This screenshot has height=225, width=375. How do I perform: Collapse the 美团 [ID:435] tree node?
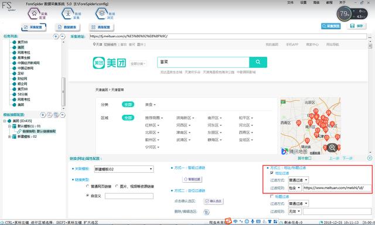click(4, 121)
